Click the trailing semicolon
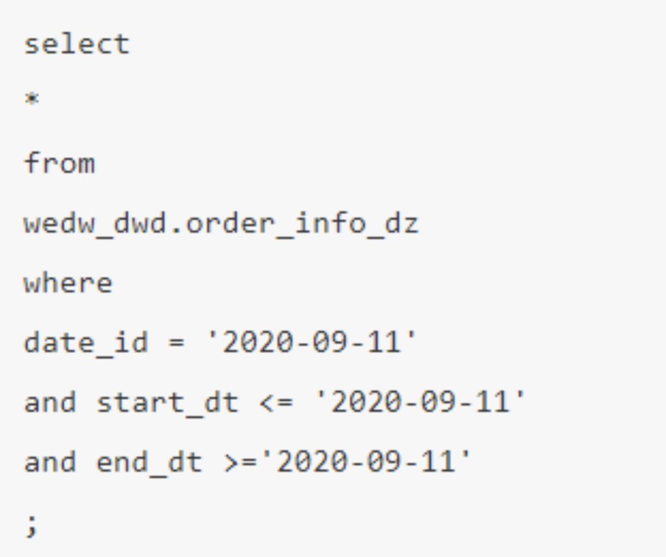666x557 pixels. pos(32,526)
